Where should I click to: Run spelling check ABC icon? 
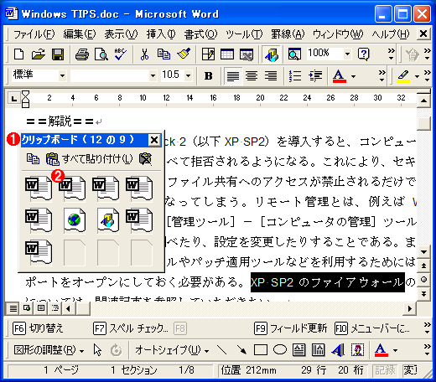point(121,54)
